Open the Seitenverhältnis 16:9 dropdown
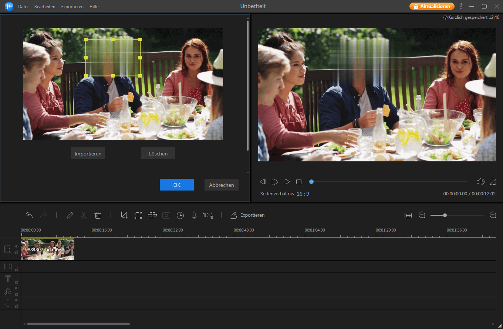The height and width of the screenshot is (329, 503). [x=303, y=193]
